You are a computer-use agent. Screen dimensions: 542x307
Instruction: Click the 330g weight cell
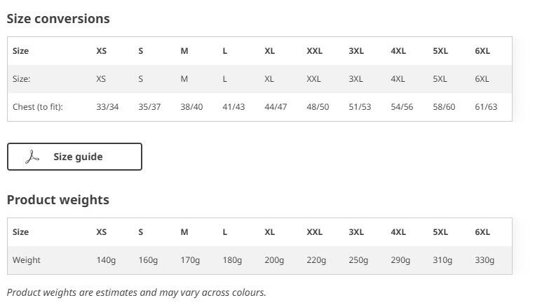point(485,260)
